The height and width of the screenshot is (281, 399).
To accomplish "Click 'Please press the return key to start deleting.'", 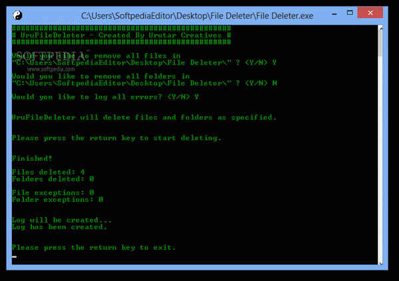I will 116,138.
